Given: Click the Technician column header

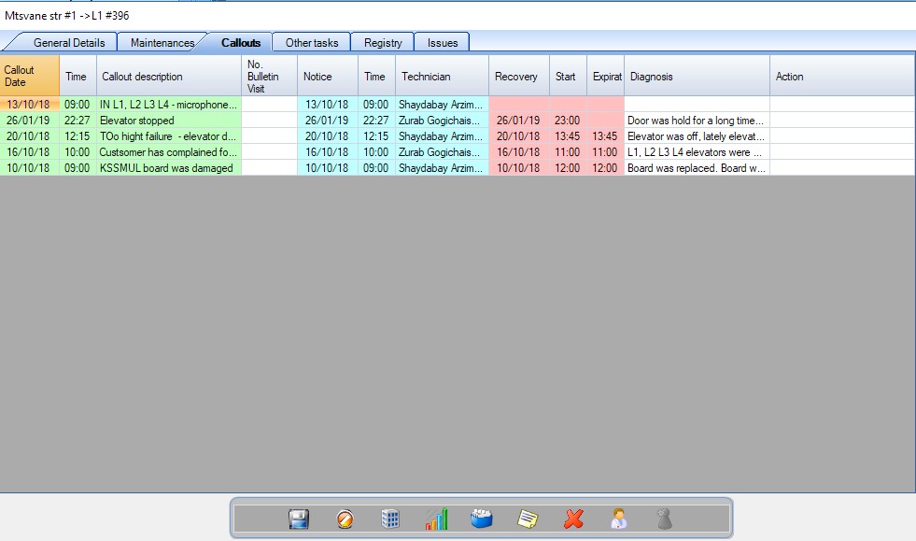Looking at the screenshot, I should 442,76.
